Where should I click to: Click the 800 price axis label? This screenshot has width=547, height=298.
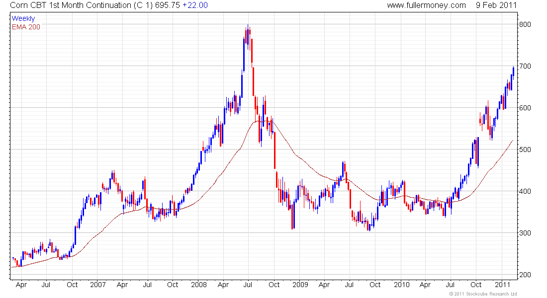coord(525,24)
